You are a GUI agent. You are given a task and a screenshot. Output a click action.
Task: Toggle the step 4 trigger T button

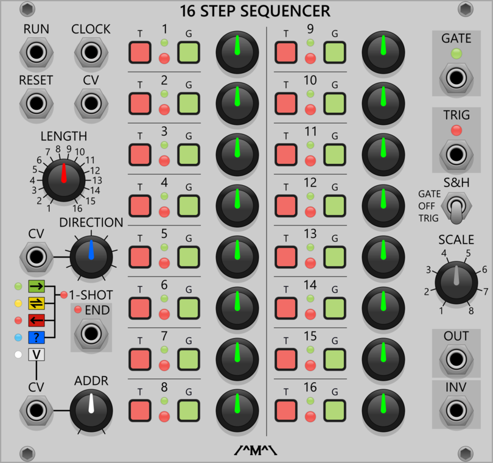[x=140, y=206]
